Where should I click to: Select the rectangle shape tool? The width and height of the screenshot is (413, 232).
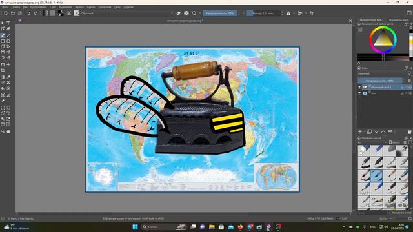pos(3,41)
